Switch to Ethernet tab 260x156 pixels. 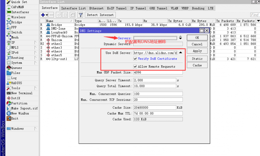coord(96,8)
